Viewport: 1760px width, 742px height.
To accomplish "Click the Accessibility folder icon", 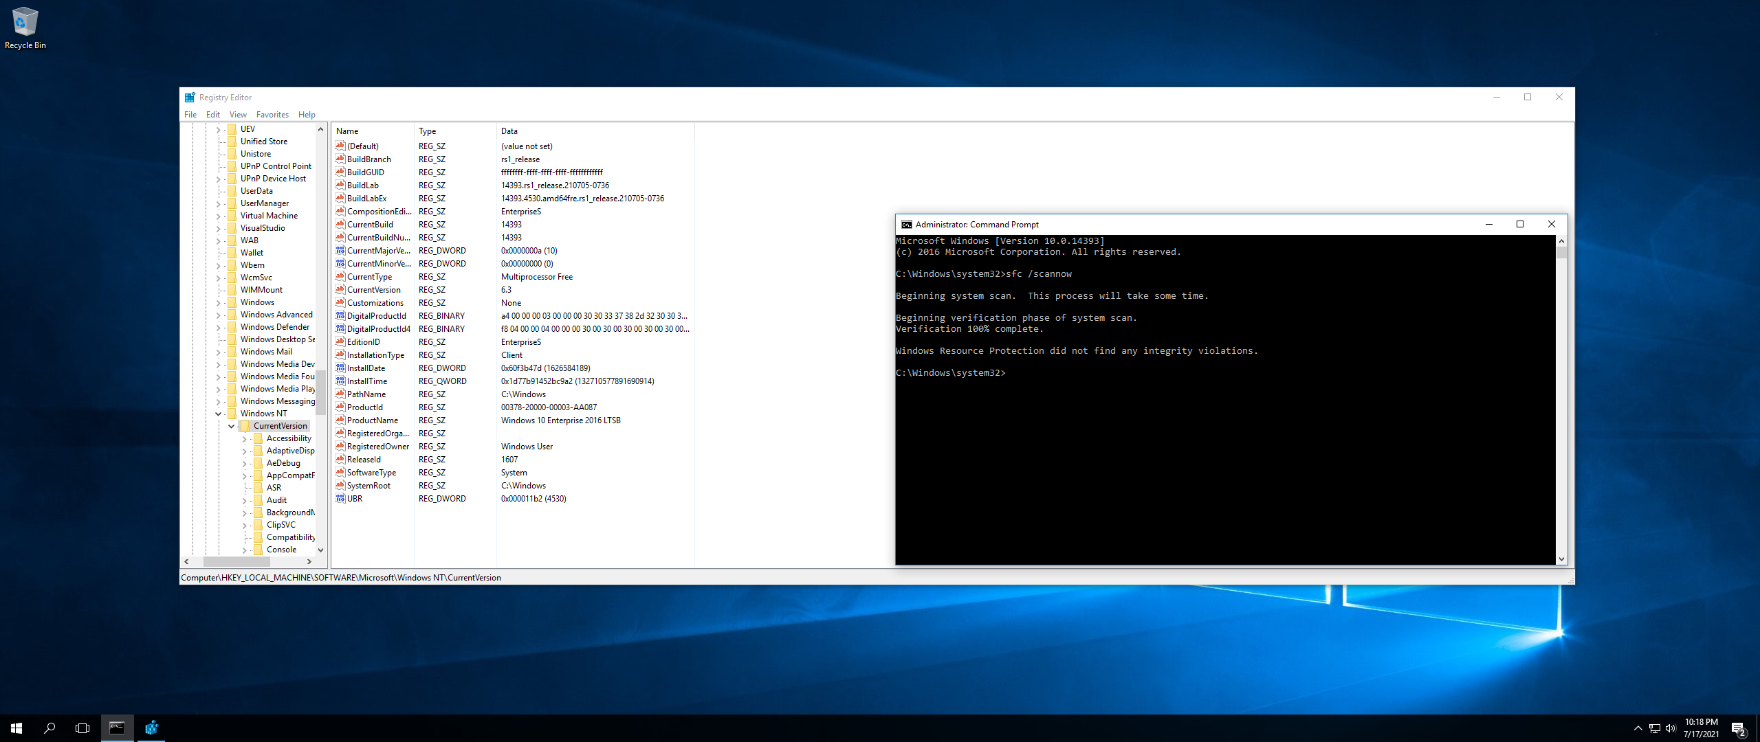I will point(258,438).
